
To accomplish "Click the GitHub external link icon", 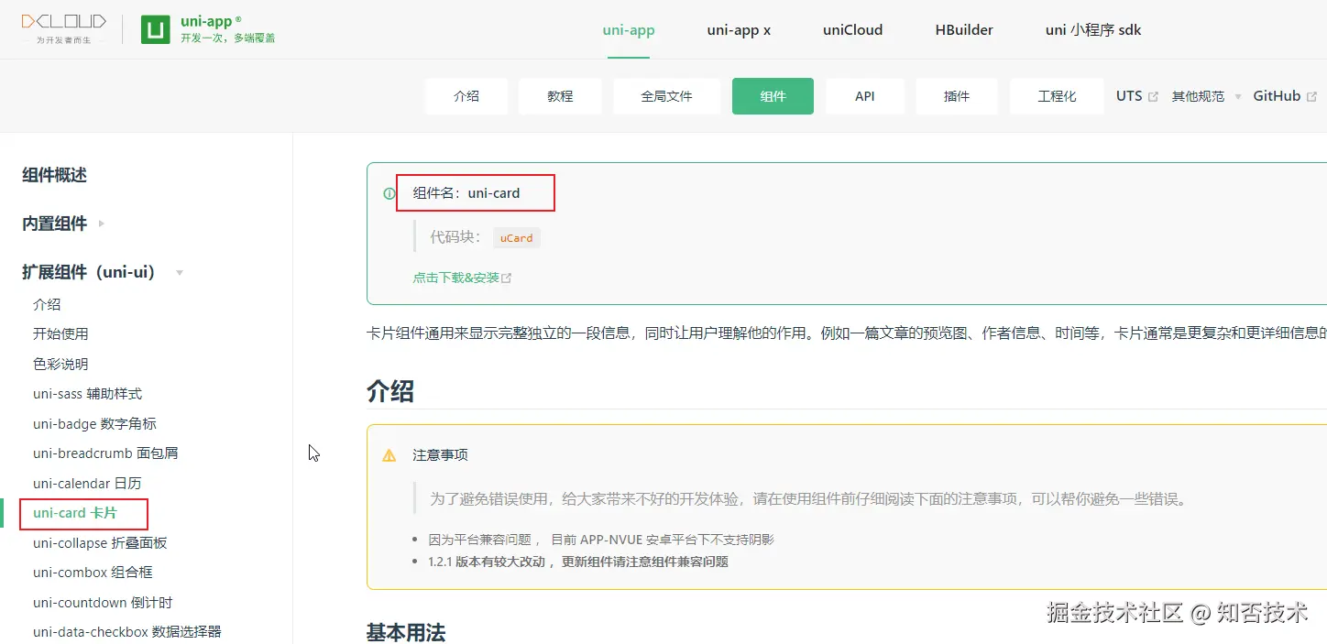I will 1311,96.
